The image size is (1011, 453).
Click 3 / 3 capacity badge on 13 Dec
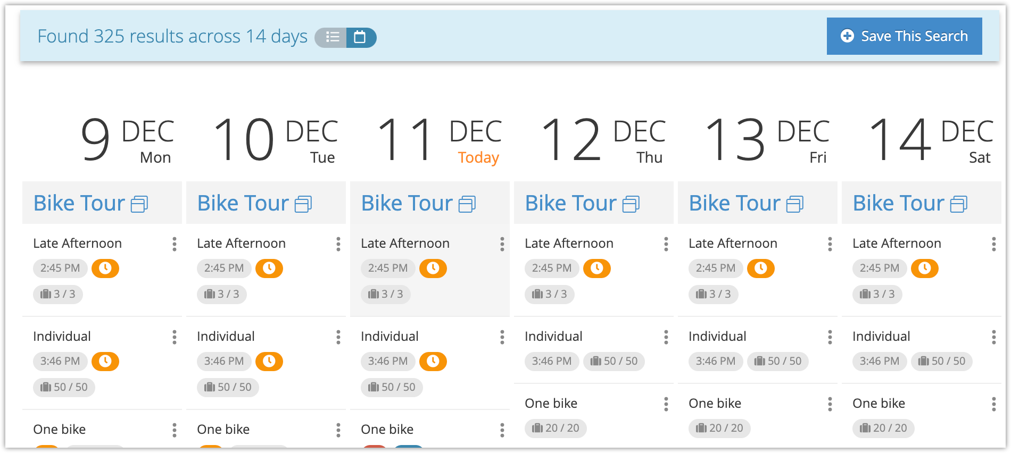click(714, 294)
